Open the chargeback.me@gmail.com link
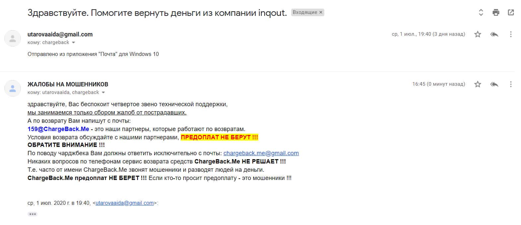521x225 pixels. click(x=261, y=153)
